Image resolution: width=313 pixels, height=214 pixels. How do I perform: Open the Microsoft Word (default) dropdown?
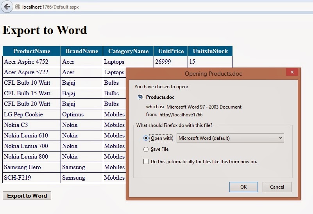(230, 138)
